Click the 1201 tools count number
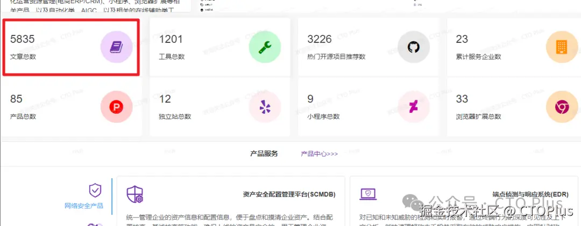 171,39
